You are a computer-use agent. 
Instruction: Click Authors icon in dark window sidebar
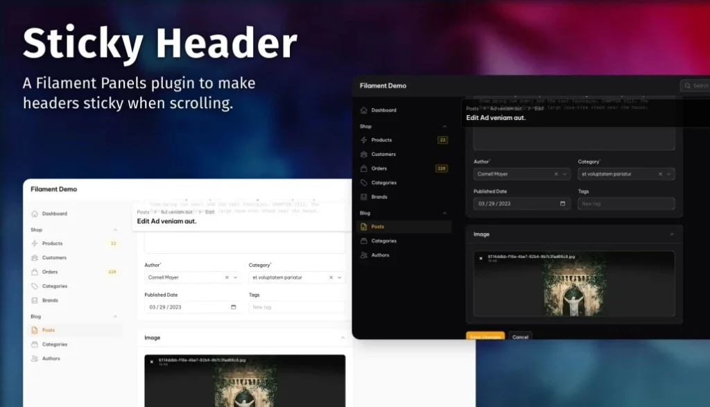[363, 255]
